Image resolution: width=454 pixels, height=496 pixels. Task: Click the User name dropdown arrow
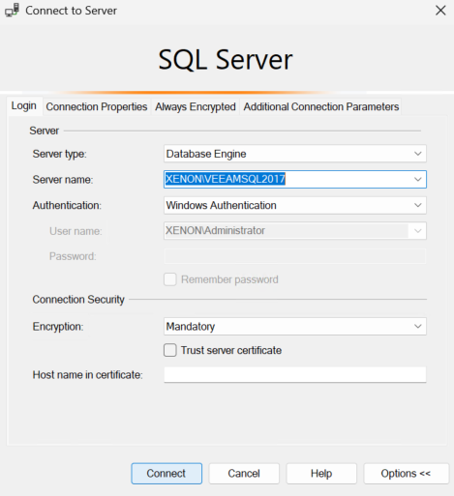pyautogui.click(x=418, y=231)
